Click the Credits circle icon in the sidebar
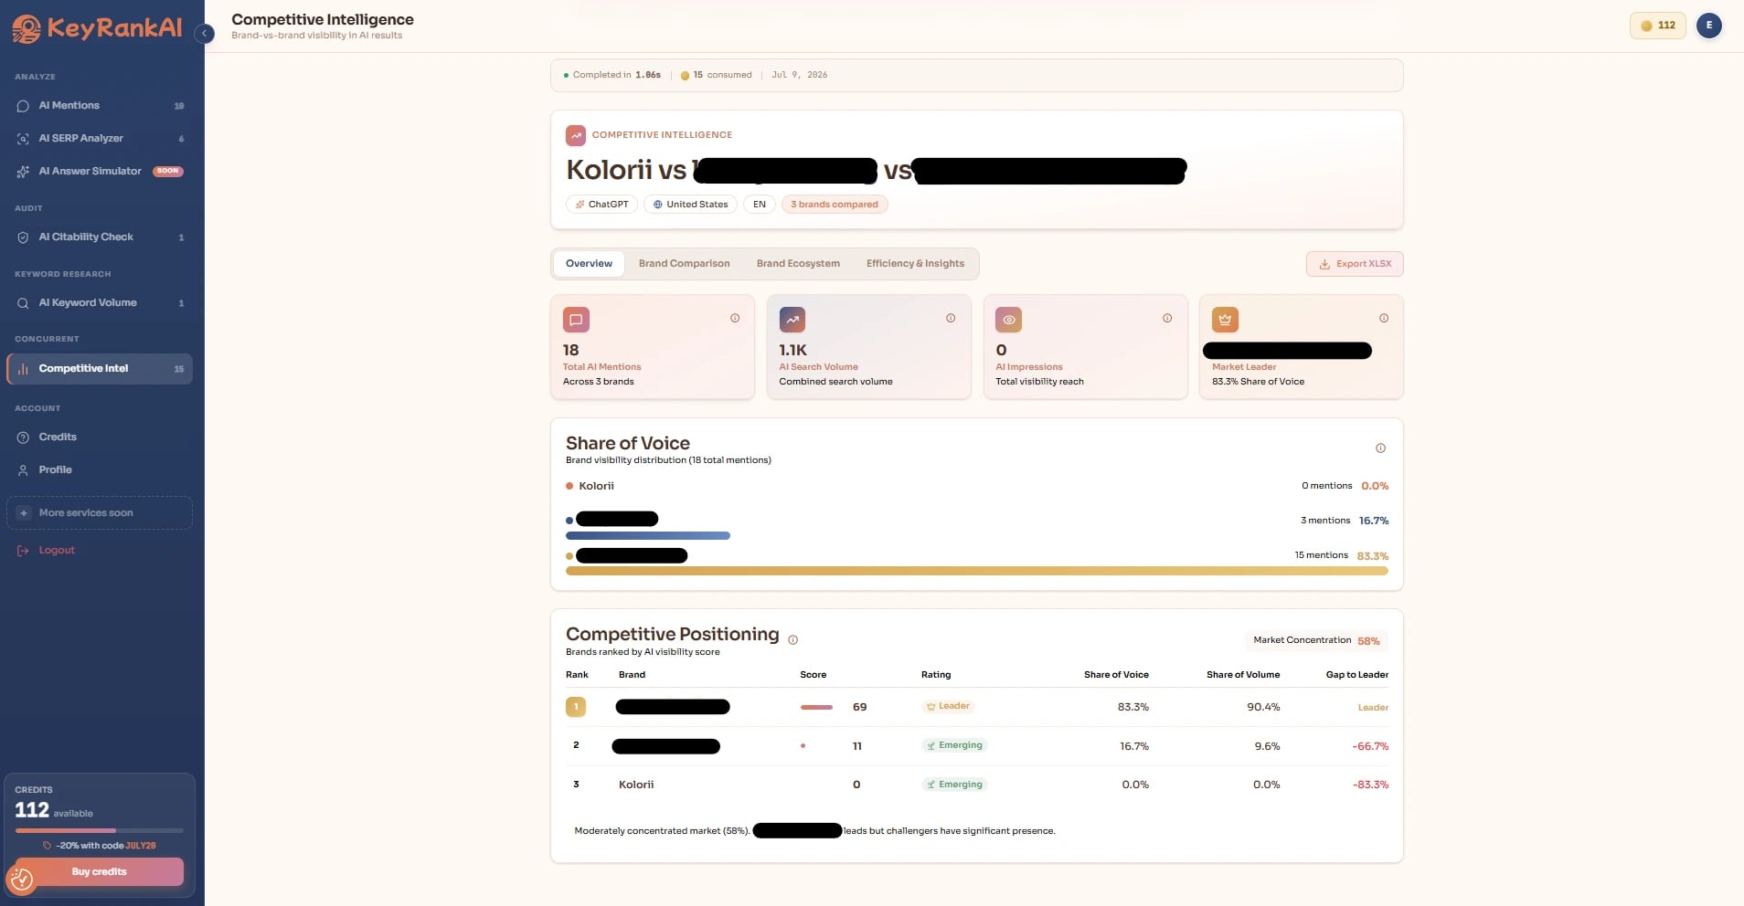 23,437
